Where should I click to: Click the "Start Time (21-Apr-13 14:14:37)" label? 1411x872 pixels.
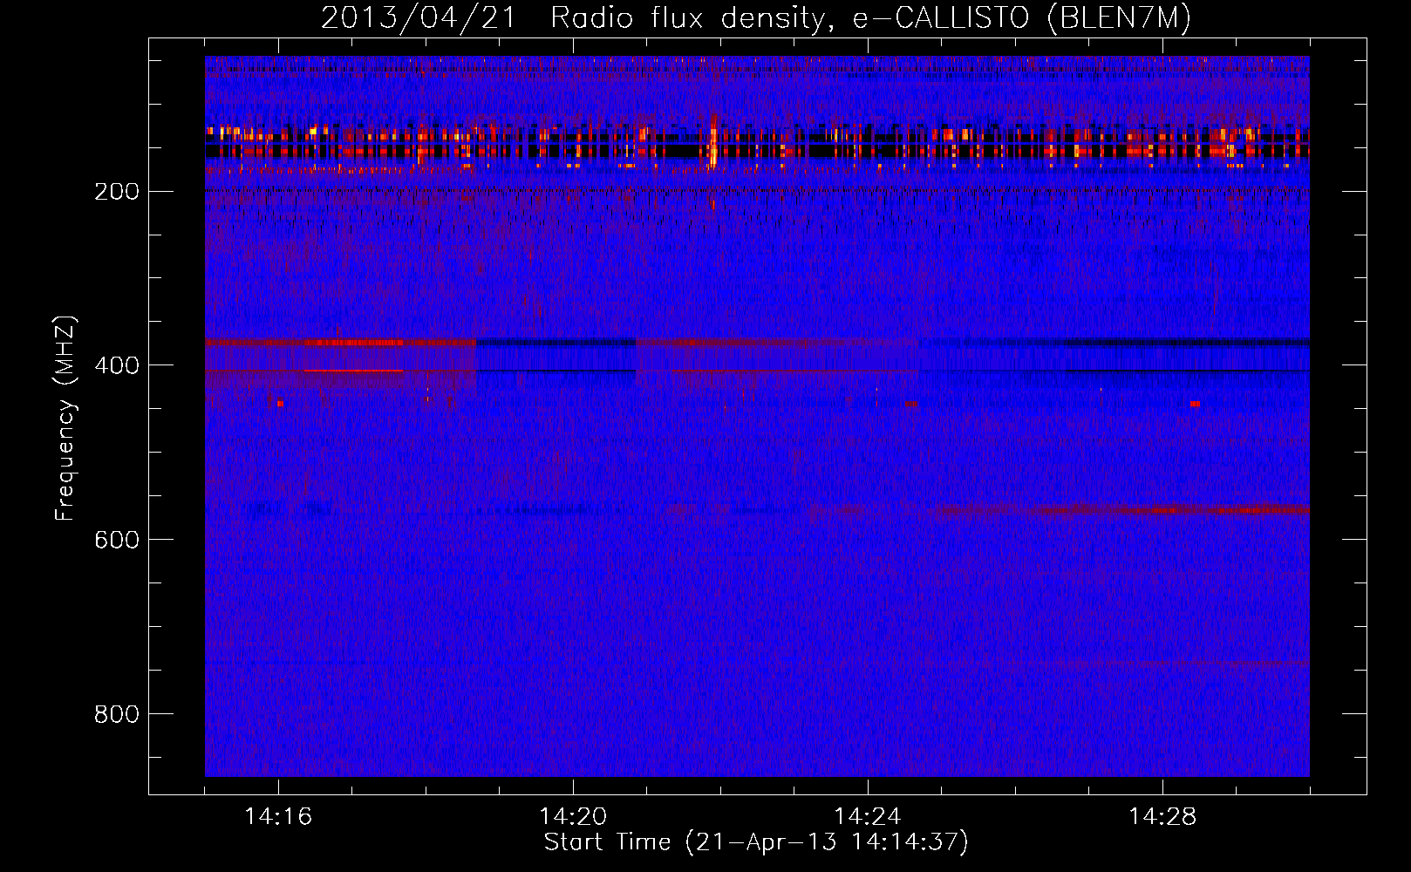click(x=756, y=842)
